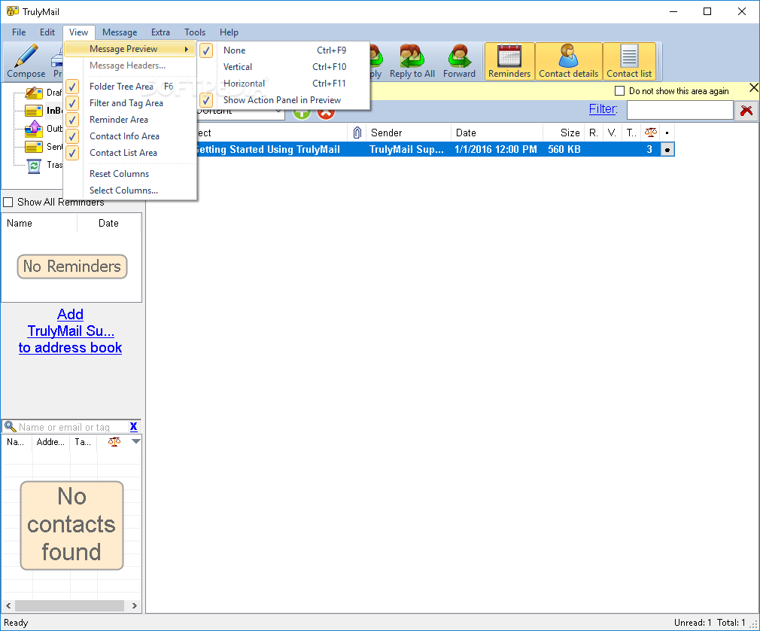Click the Date column in reminders list
This screenshot has height=631, width=760.
pos(108,223)
